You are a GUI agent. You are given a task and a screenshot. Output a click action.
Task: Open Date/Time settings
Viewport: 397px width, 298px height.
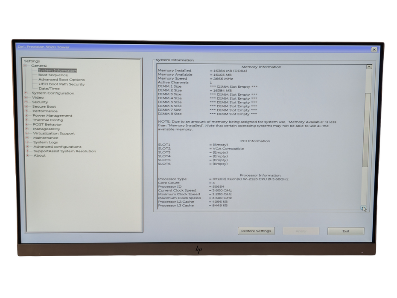coord(49,89)
